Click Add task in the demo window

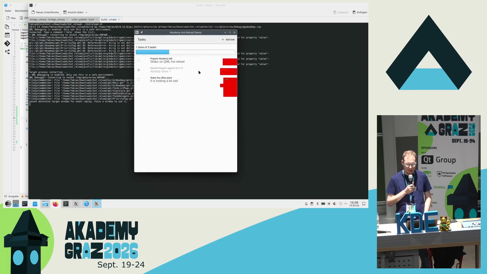click(228, 40)
